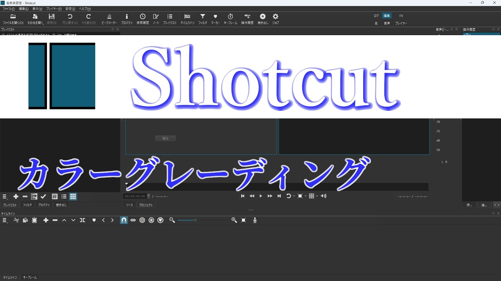Ripple delete with timeline minus icon

[x=55, y=220]
